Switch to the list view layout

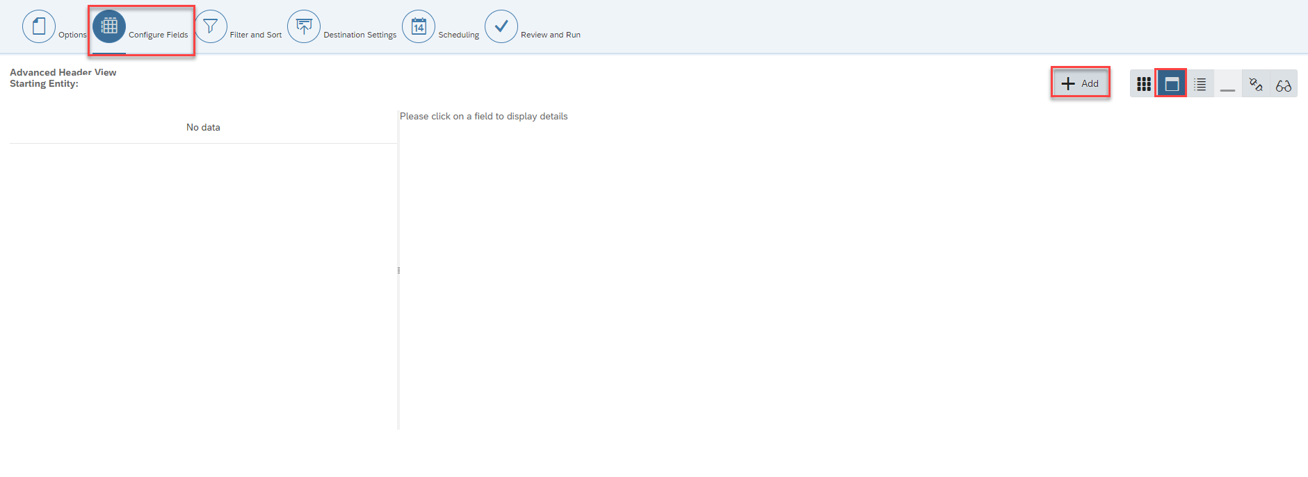[x=1200, y=84]
